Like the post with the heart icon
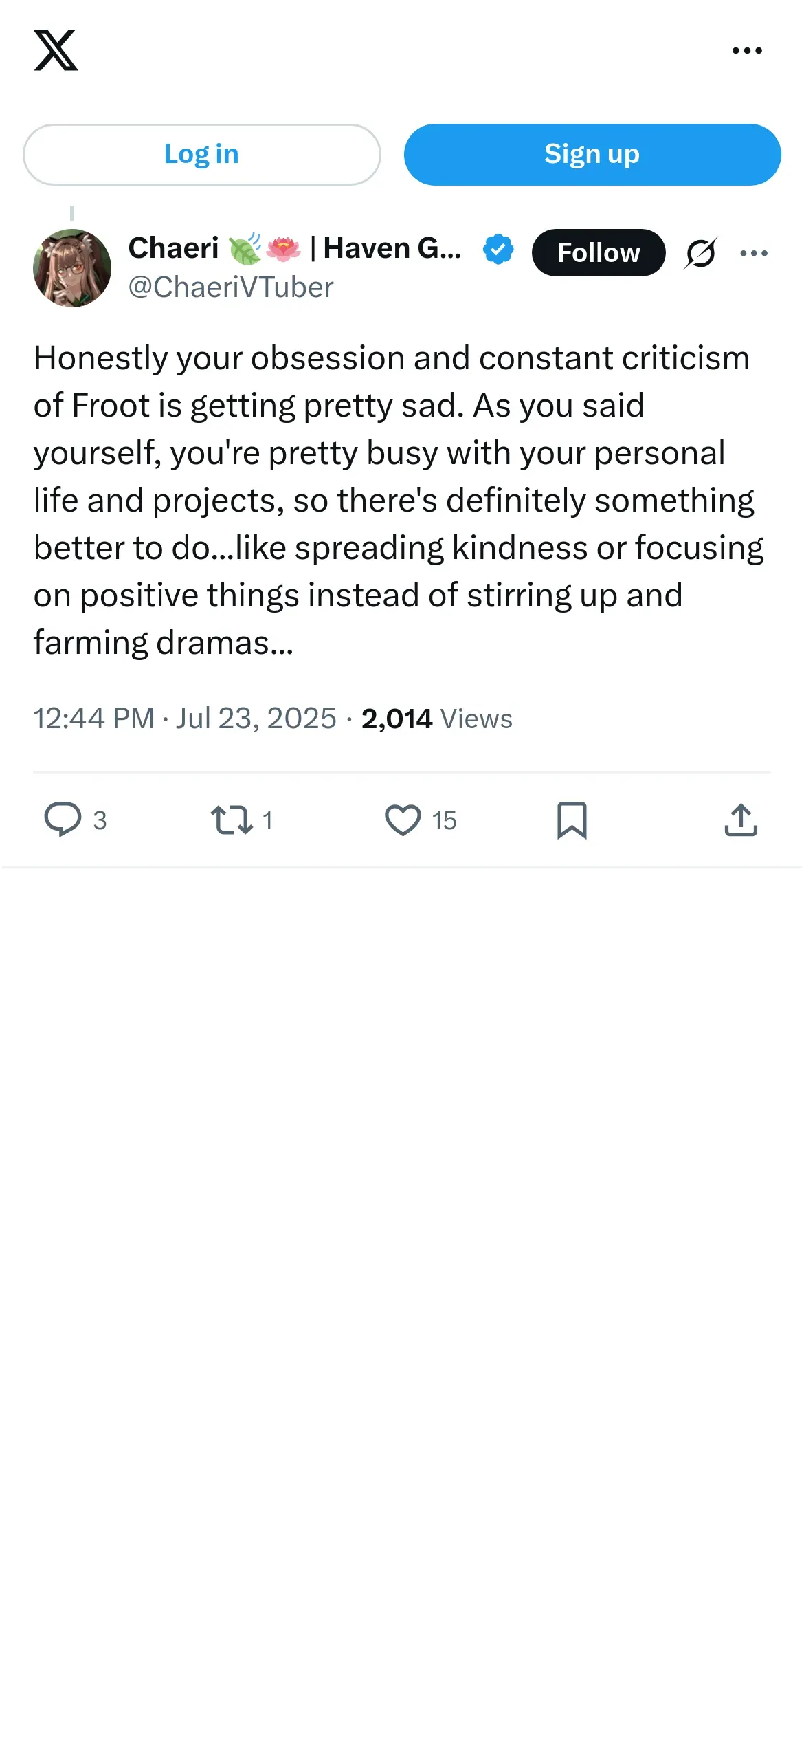The height and width of the screenshot is (1741, 804). 403,820
